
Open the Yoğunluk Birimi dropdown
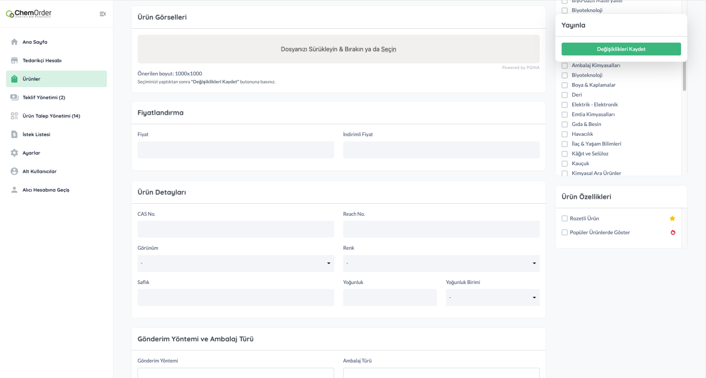click(492, 297)
